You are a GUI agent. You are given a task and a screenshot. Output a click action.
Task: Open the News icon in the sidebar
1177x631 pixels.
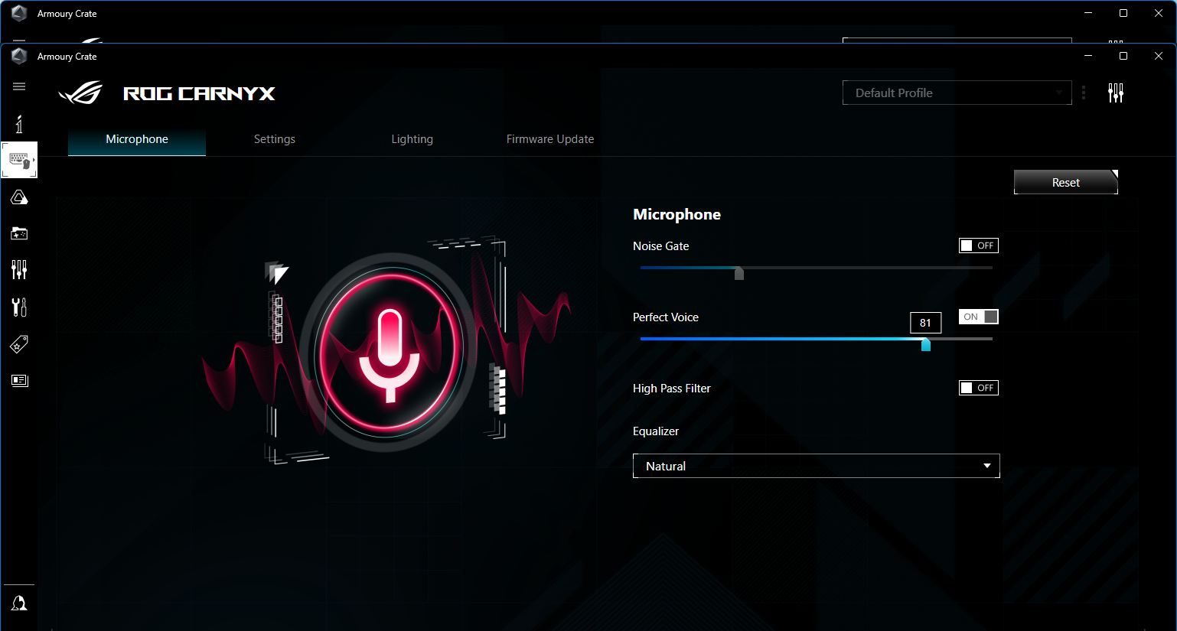point(19,380)
